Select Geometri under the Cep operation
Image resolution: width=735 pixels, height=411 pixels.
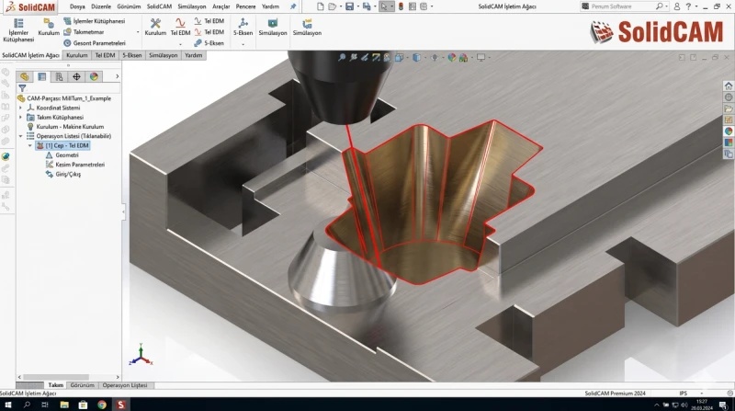(x=67, y=155)
